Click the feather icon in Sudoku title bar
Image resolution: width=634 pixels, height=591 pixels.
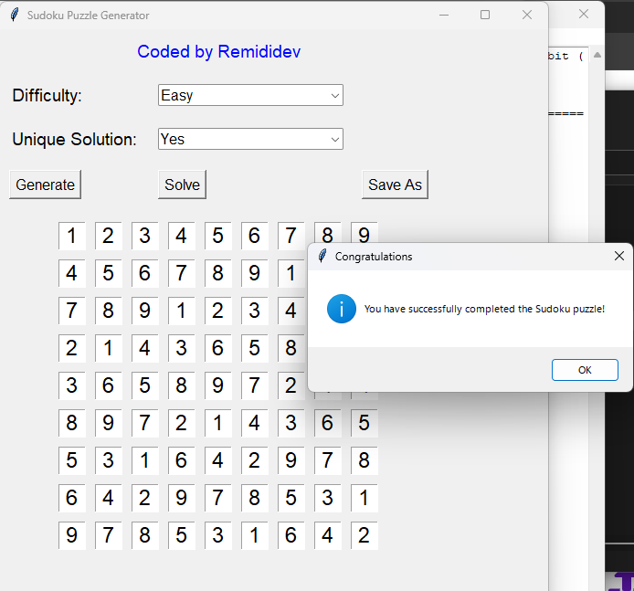pyautogui.click(x=15, y=16)
